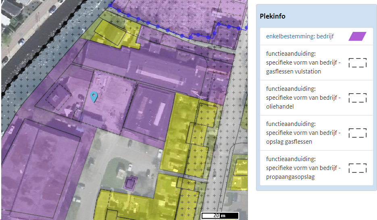This screenshot has height=220, width=377.
Task: Select the oliehandel functieaanduiding text
Action: coord(303,98)
